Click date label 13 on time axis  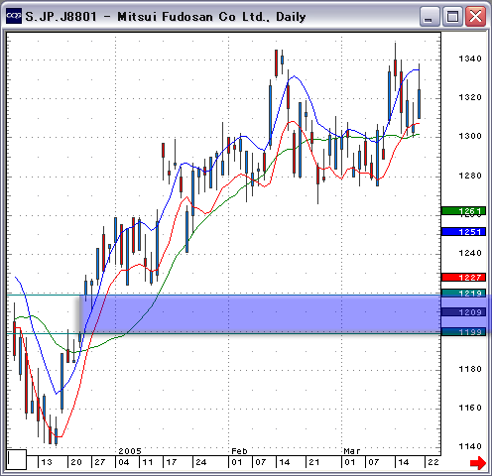pos(47,462)
